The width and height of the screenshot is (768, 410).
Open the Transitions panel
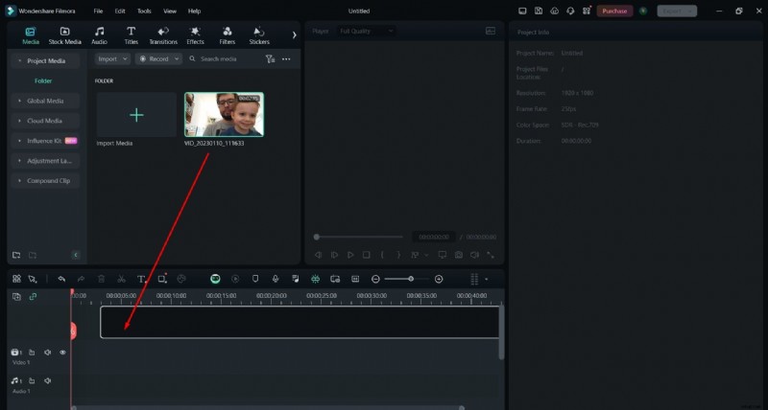(163, 35)
